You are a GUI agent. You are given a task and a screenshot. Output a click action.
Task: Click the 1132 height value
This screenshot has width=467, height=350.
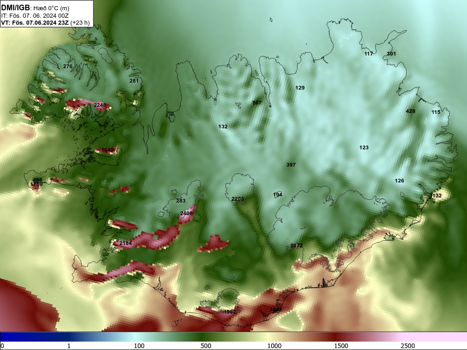pyautogui.click(x=436, y=196)
